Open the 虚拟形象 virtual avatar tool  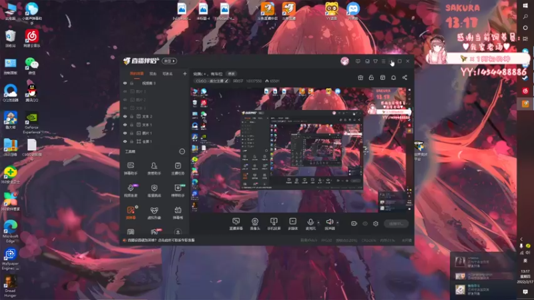click(x=154, y=213)
